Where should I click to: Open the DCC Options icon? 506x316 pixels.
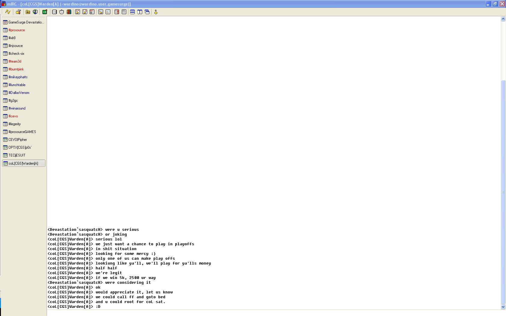[x=92, y=12]
